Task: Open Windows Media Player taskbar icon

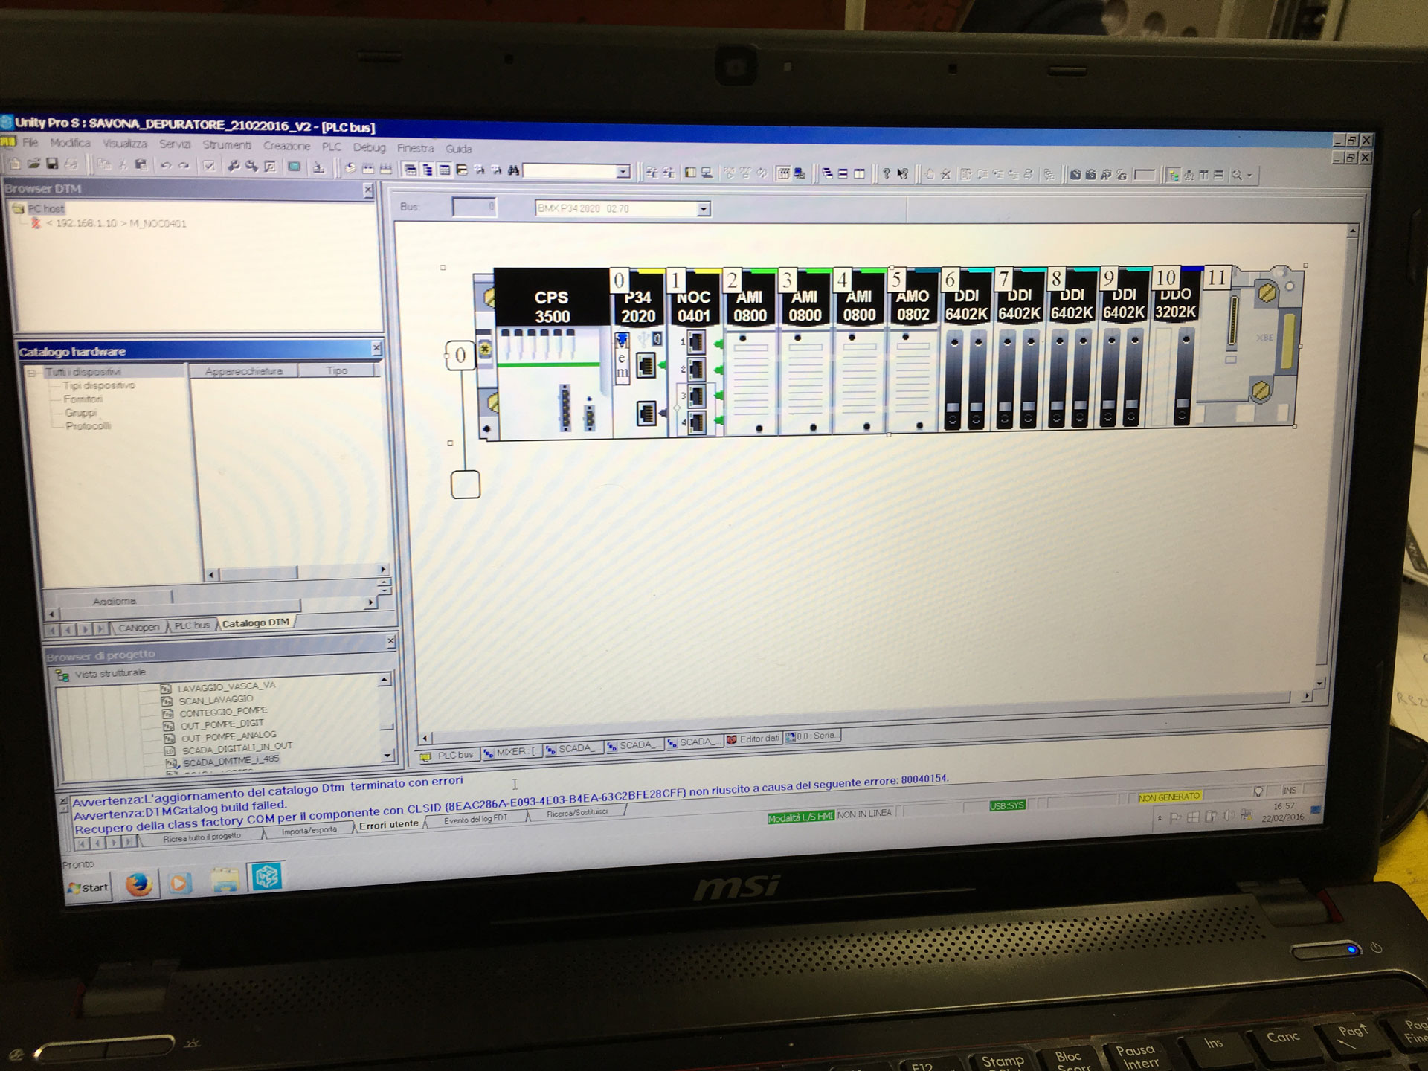Action: 180,883
